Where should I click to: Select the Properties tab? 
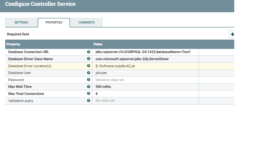click(x=54, y=23)
